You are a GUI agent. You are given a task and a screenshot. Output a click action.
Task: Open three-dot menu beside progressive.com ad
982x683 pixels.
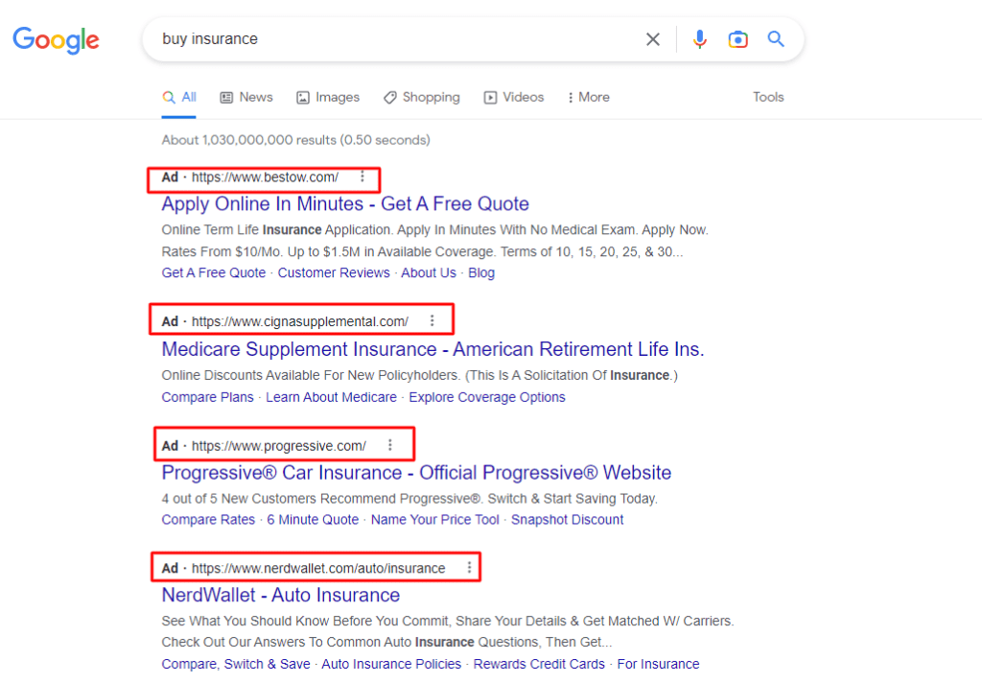click(390, 445)
